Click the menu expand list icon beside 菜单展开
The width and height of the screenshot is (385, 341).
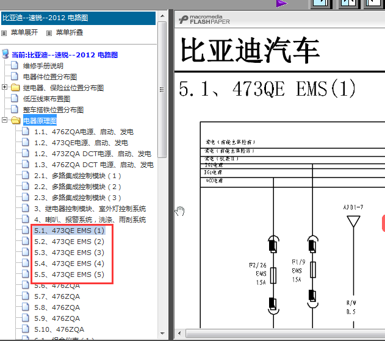point(4,33)
